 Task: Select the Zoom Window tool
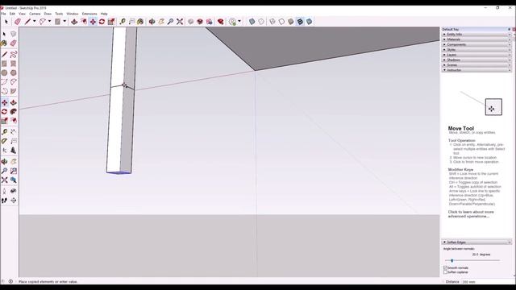(14, 171)
